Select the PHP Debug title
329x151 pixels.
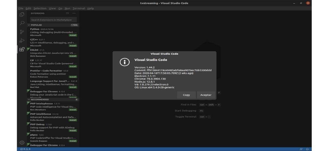tap(37, 124)
